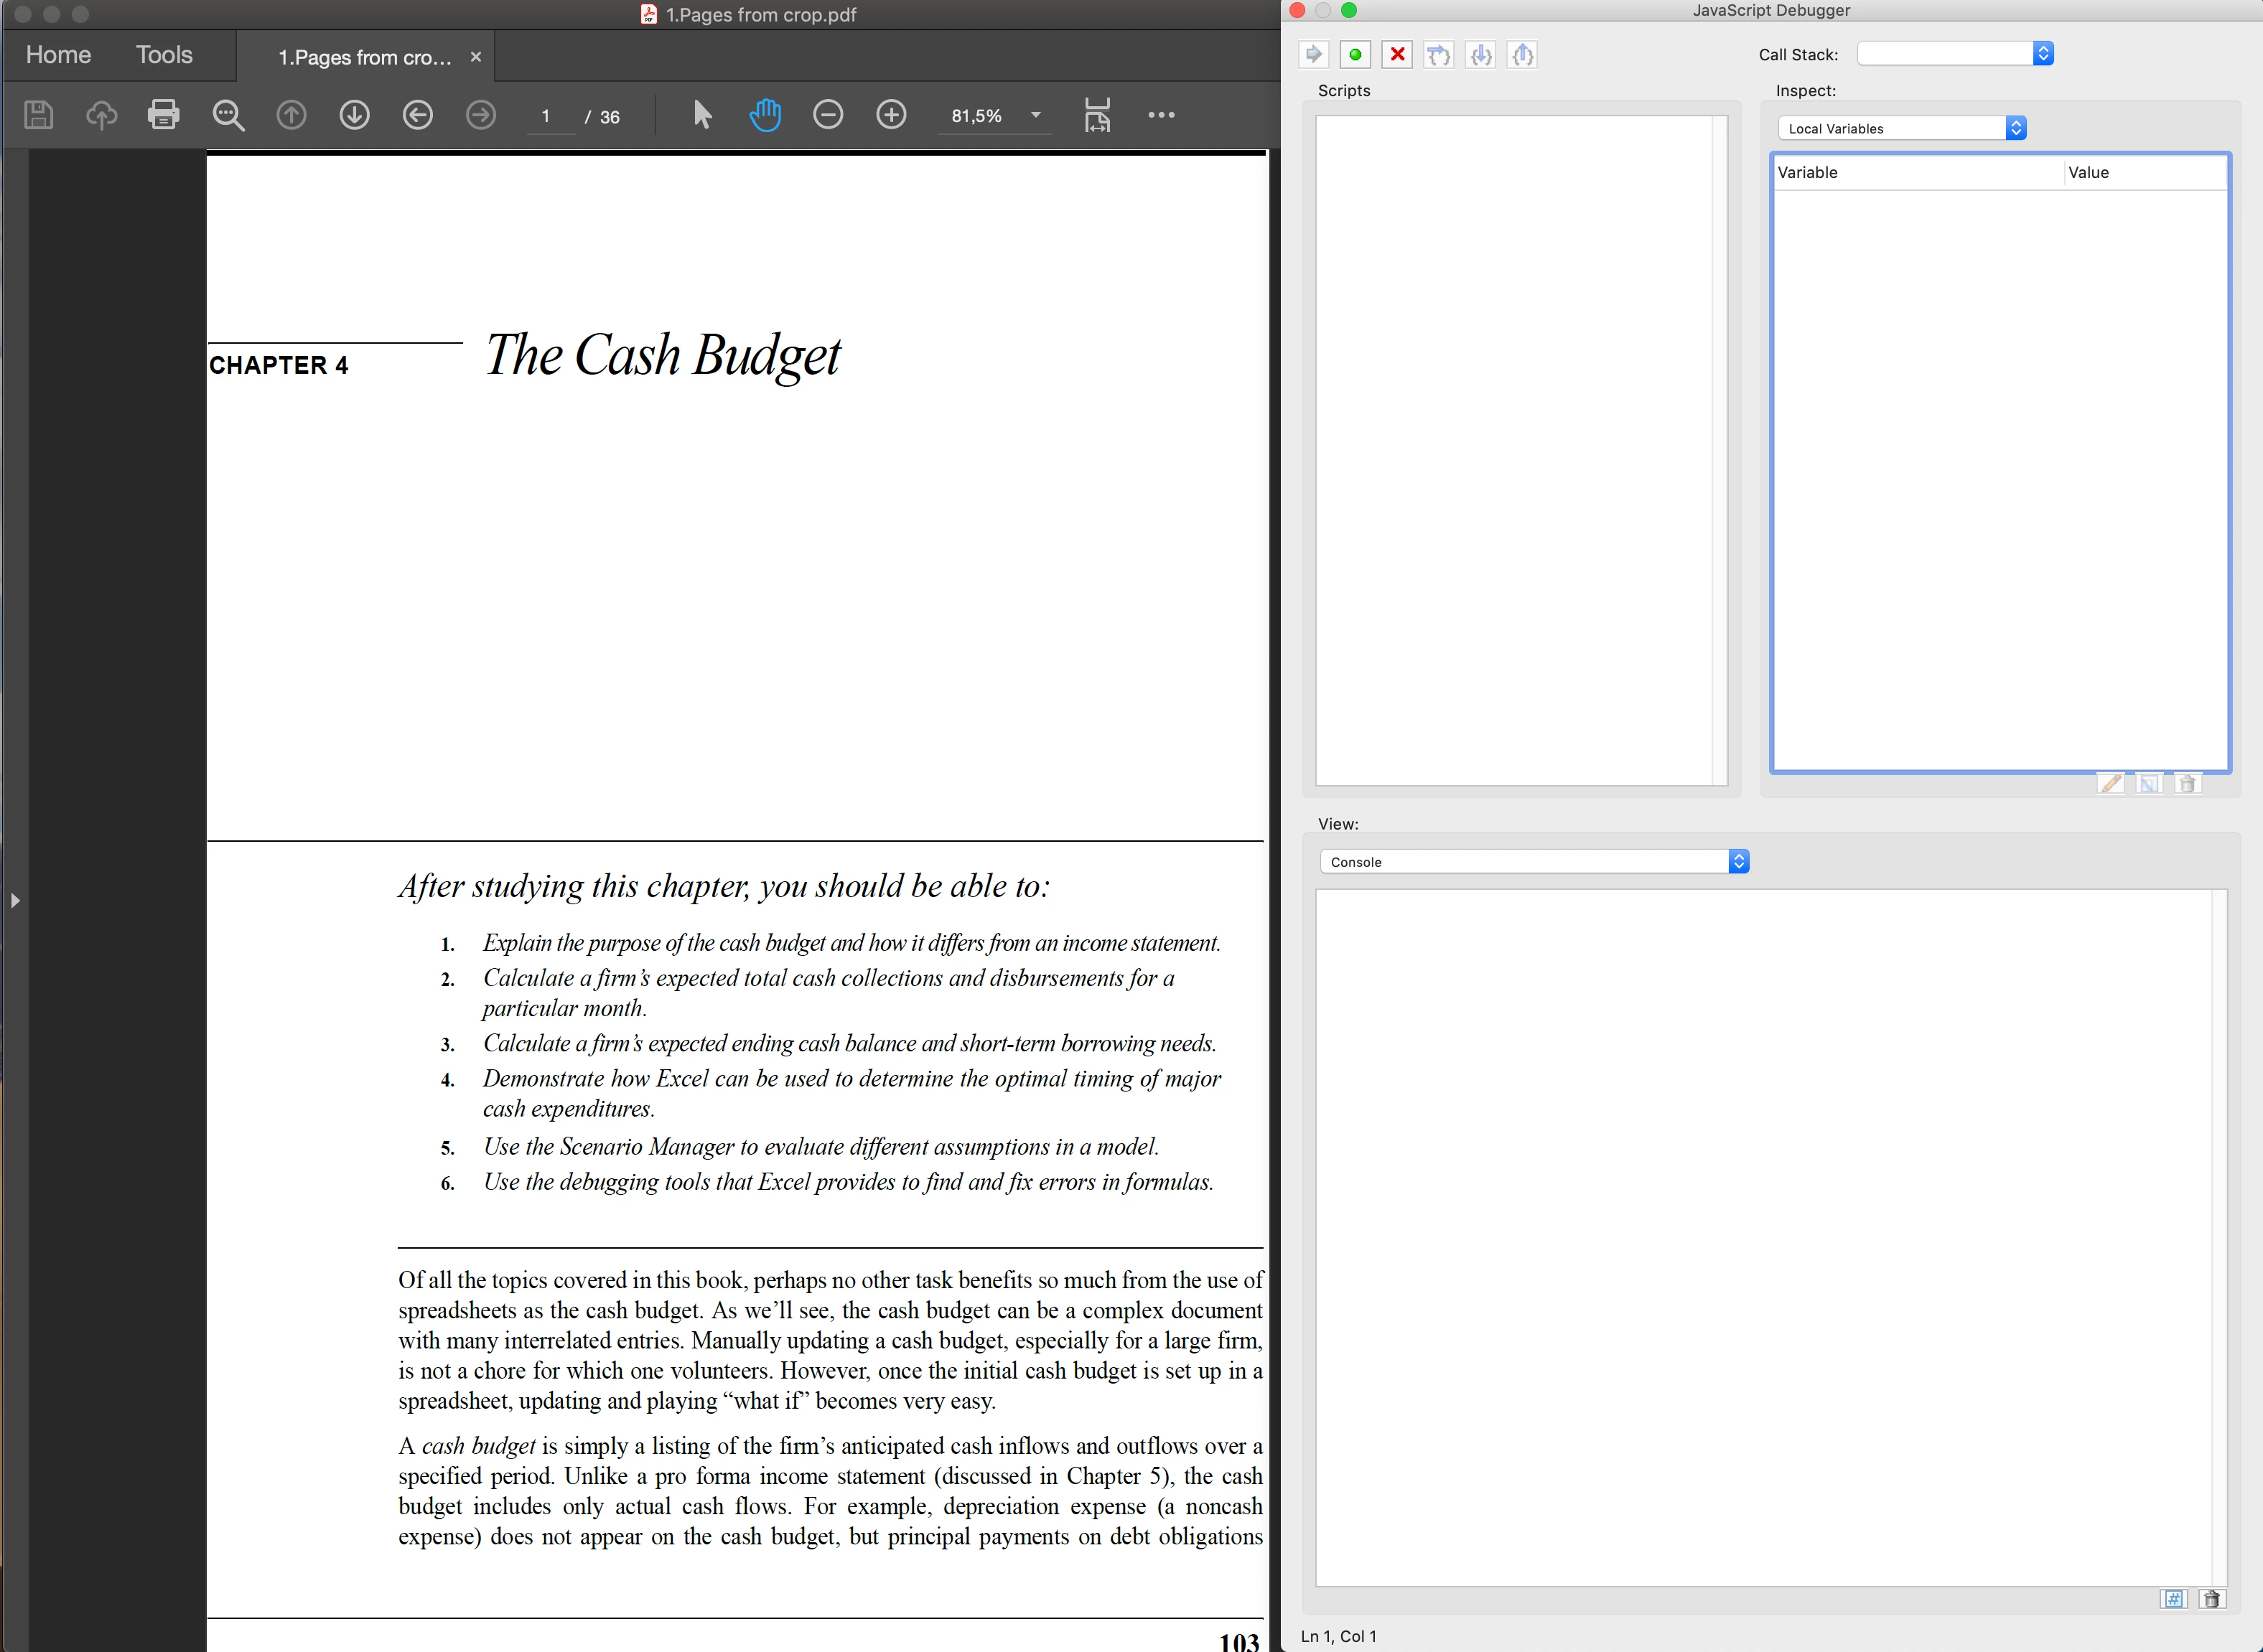This screenshot has height=1652, width=2263.
Task: Clear console with trash icon
Action: [x=2211, y=1599]
